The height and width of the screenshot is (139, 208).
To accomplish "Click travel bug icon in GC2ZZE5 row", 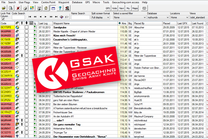I will 22,56.
